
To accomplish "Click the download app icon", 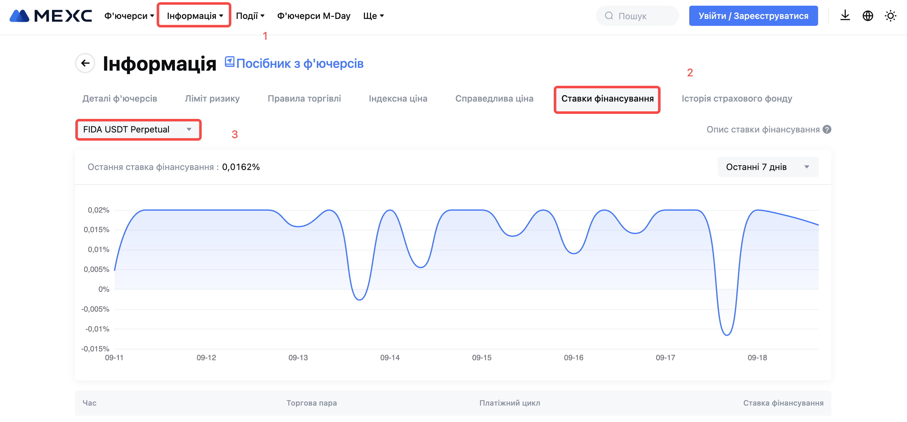I will 845,16.
